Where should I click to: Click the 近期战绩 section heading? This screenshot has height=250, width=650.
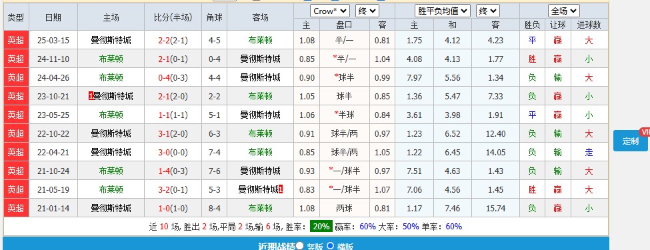(x=276, y=246)
